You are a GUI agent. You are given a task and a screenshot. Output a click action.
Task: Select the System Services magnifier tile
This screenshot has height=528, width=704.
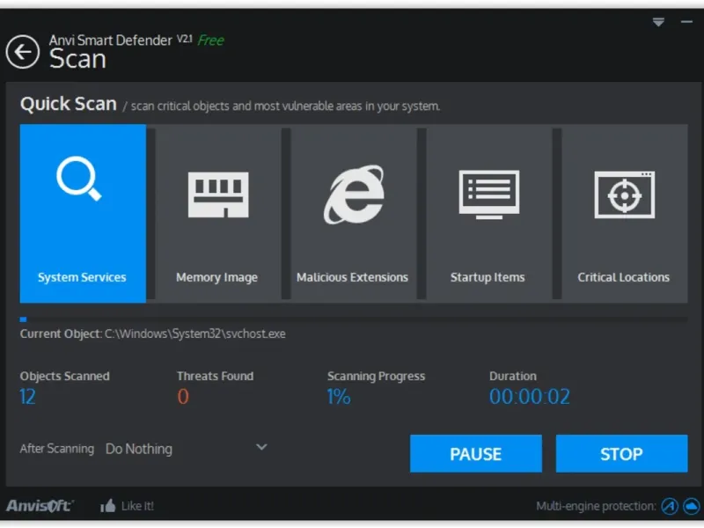click(x=83, y=213)
